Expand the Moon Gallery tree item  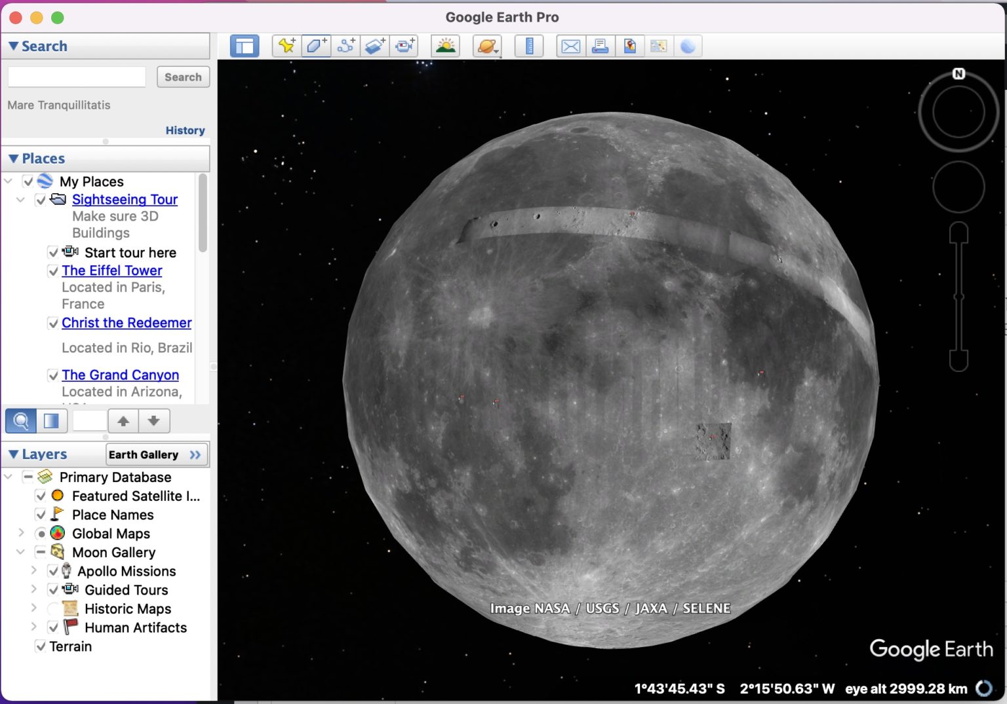point(20,552)
